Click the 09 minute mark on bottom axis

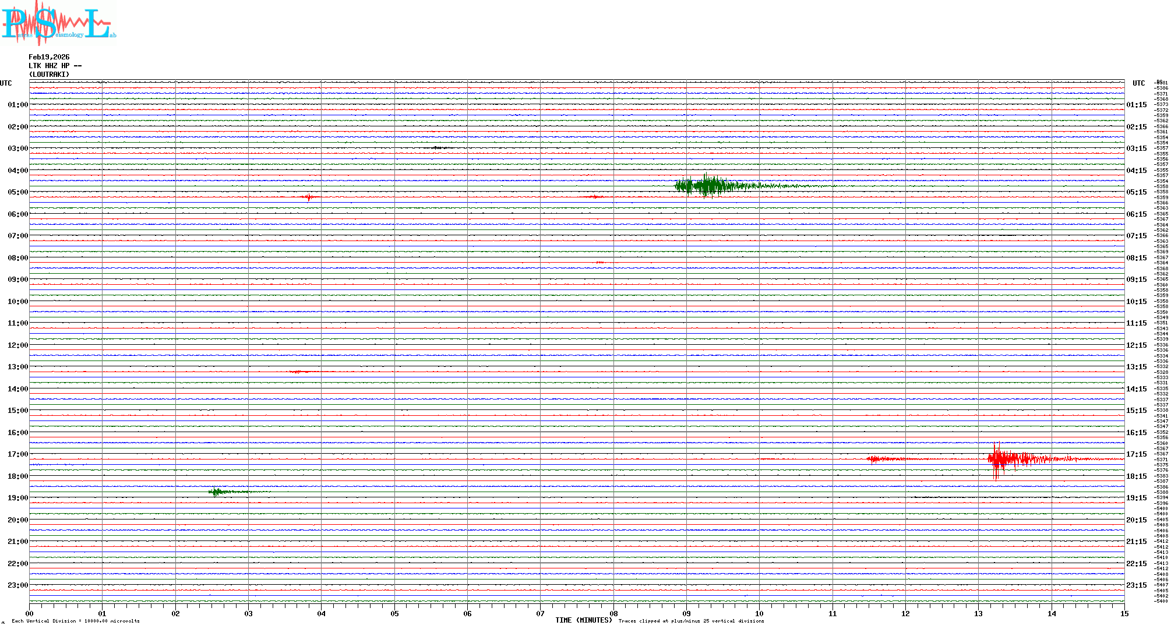686,613
